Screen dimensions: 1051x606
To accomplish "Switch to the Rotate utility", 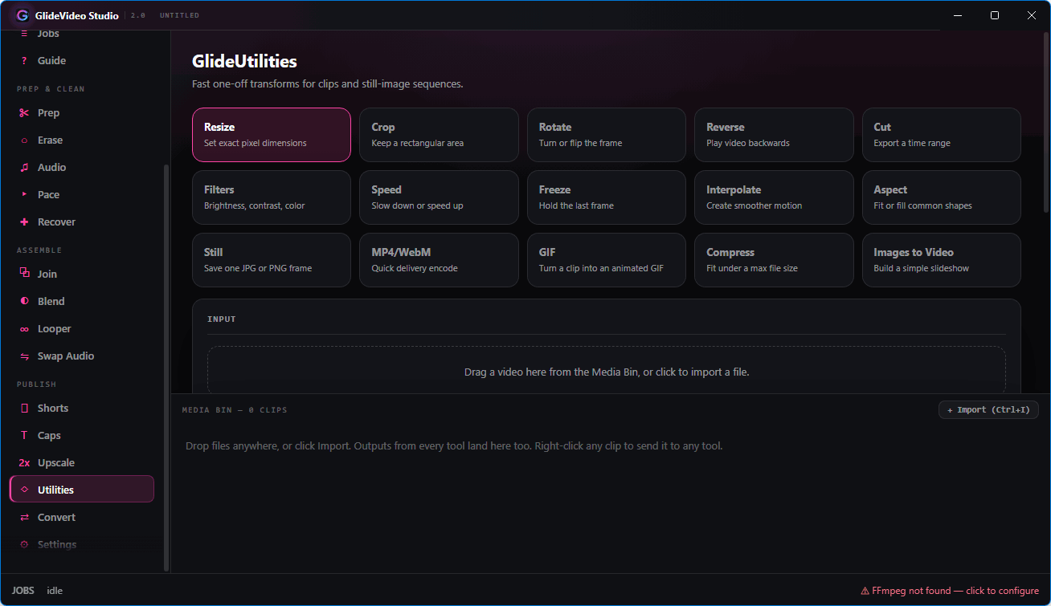I will tap(607, 135).
